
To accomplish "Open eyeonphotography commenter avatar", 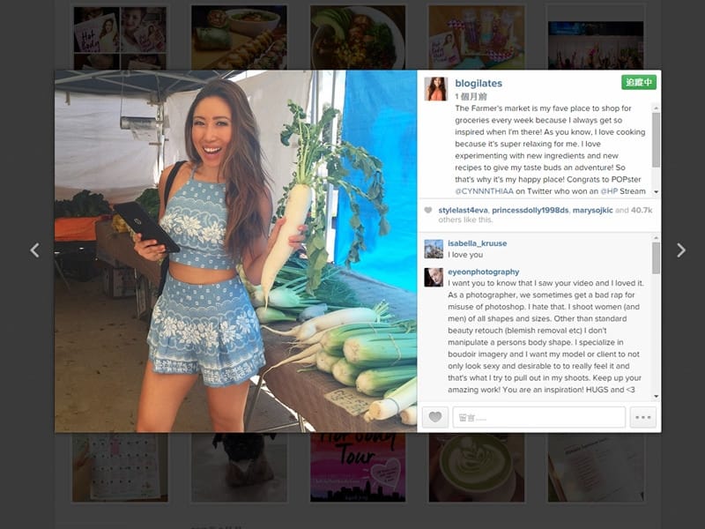I will 434,278.
